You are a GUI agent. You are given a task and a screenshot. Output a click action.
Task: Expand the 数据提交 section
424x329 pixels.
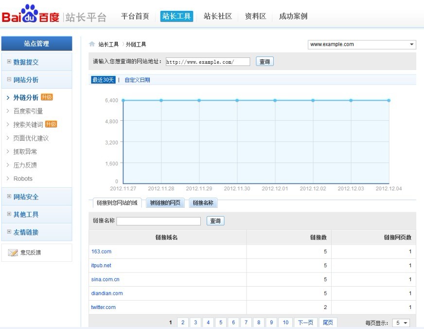point(26,62)
